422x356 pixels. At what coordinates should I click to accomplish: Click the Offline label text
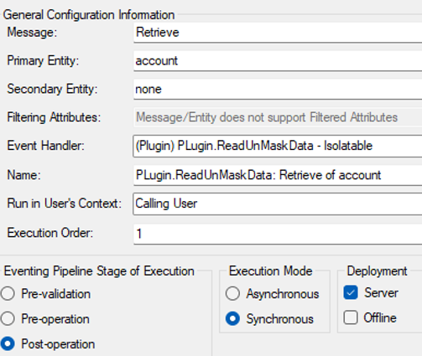pyautogui.click(x=380, y=318)
